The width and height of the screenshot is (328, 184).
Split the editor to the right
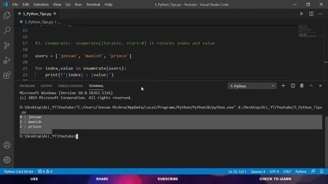click(311, 14)
